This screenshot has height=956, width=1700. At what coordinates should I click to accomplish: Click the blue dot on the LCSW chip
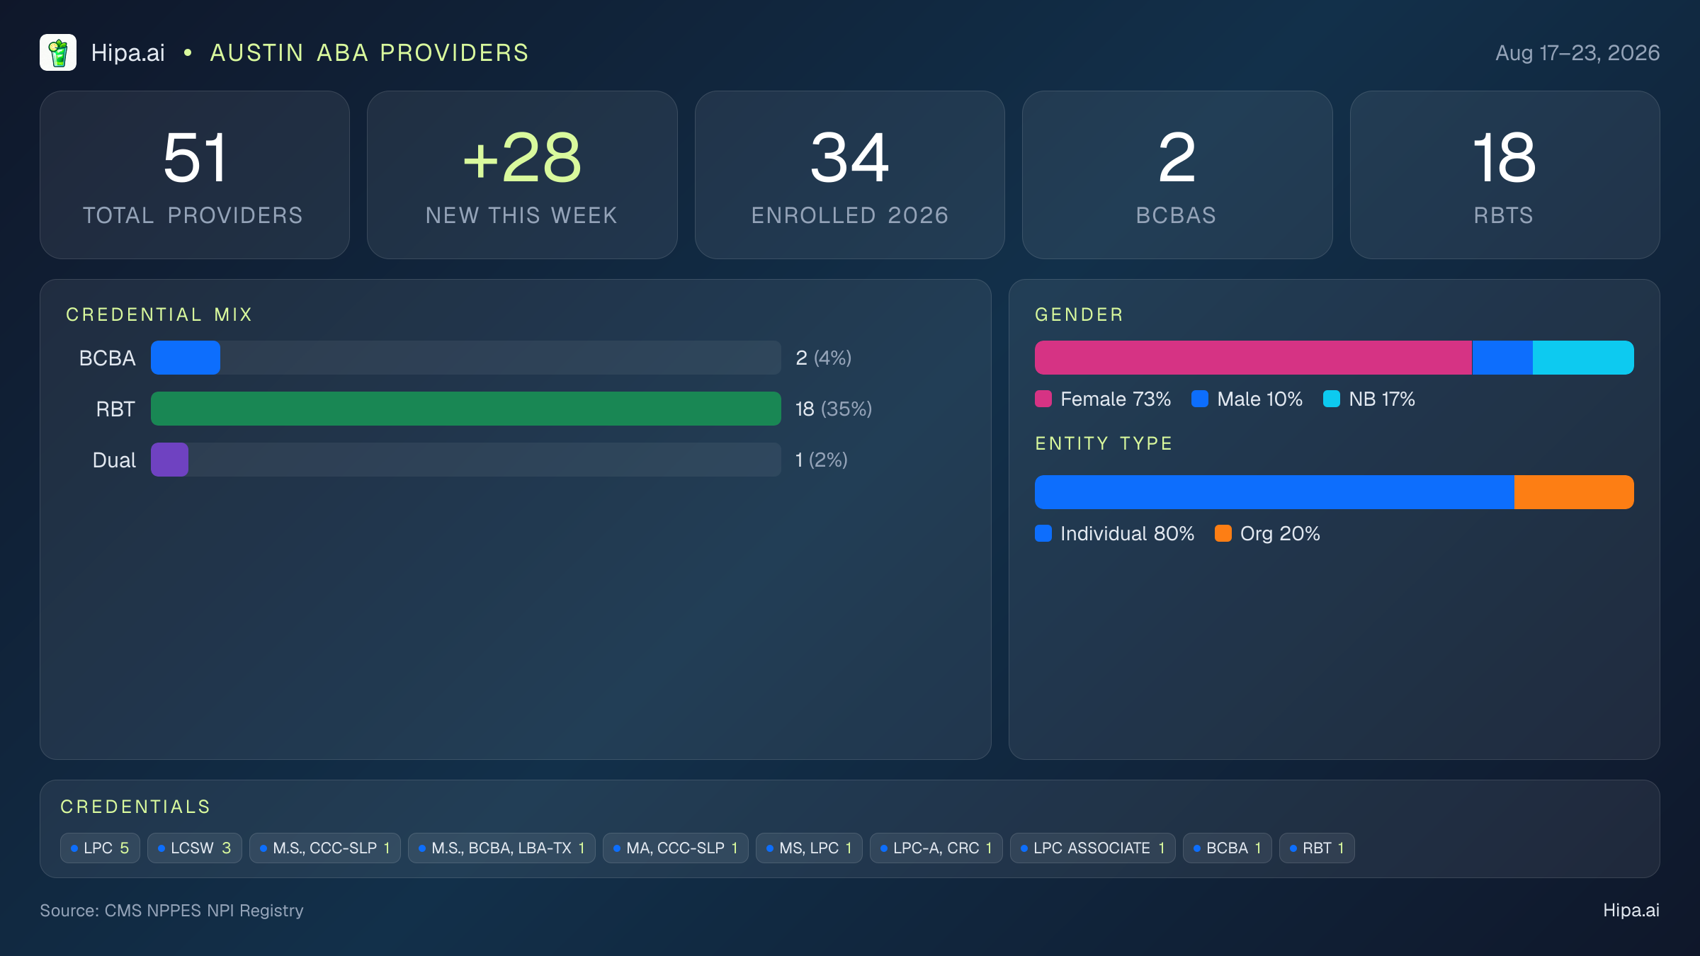coord(161,848)
